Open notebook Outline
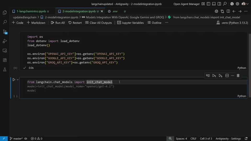 154,23
